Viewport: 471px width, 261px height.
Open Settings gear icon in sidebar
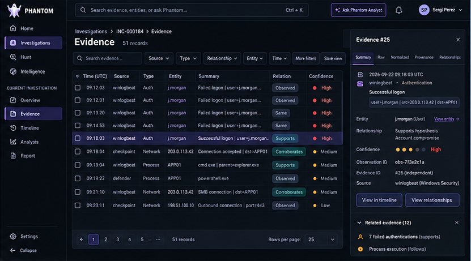click(x=13, y=236)
